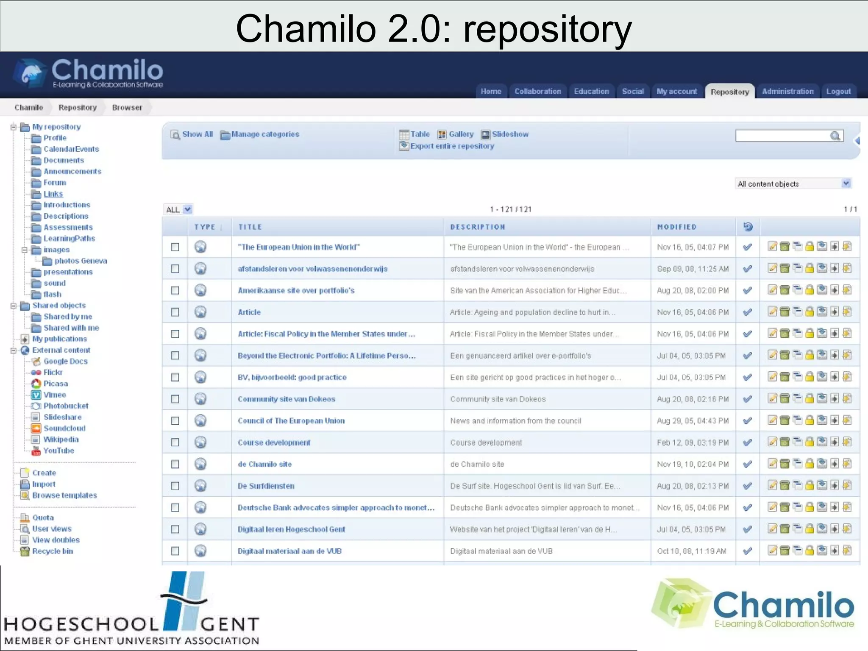Check the box for 'afstandsleren voor volwassenenonderwijs'

point(175,268)
